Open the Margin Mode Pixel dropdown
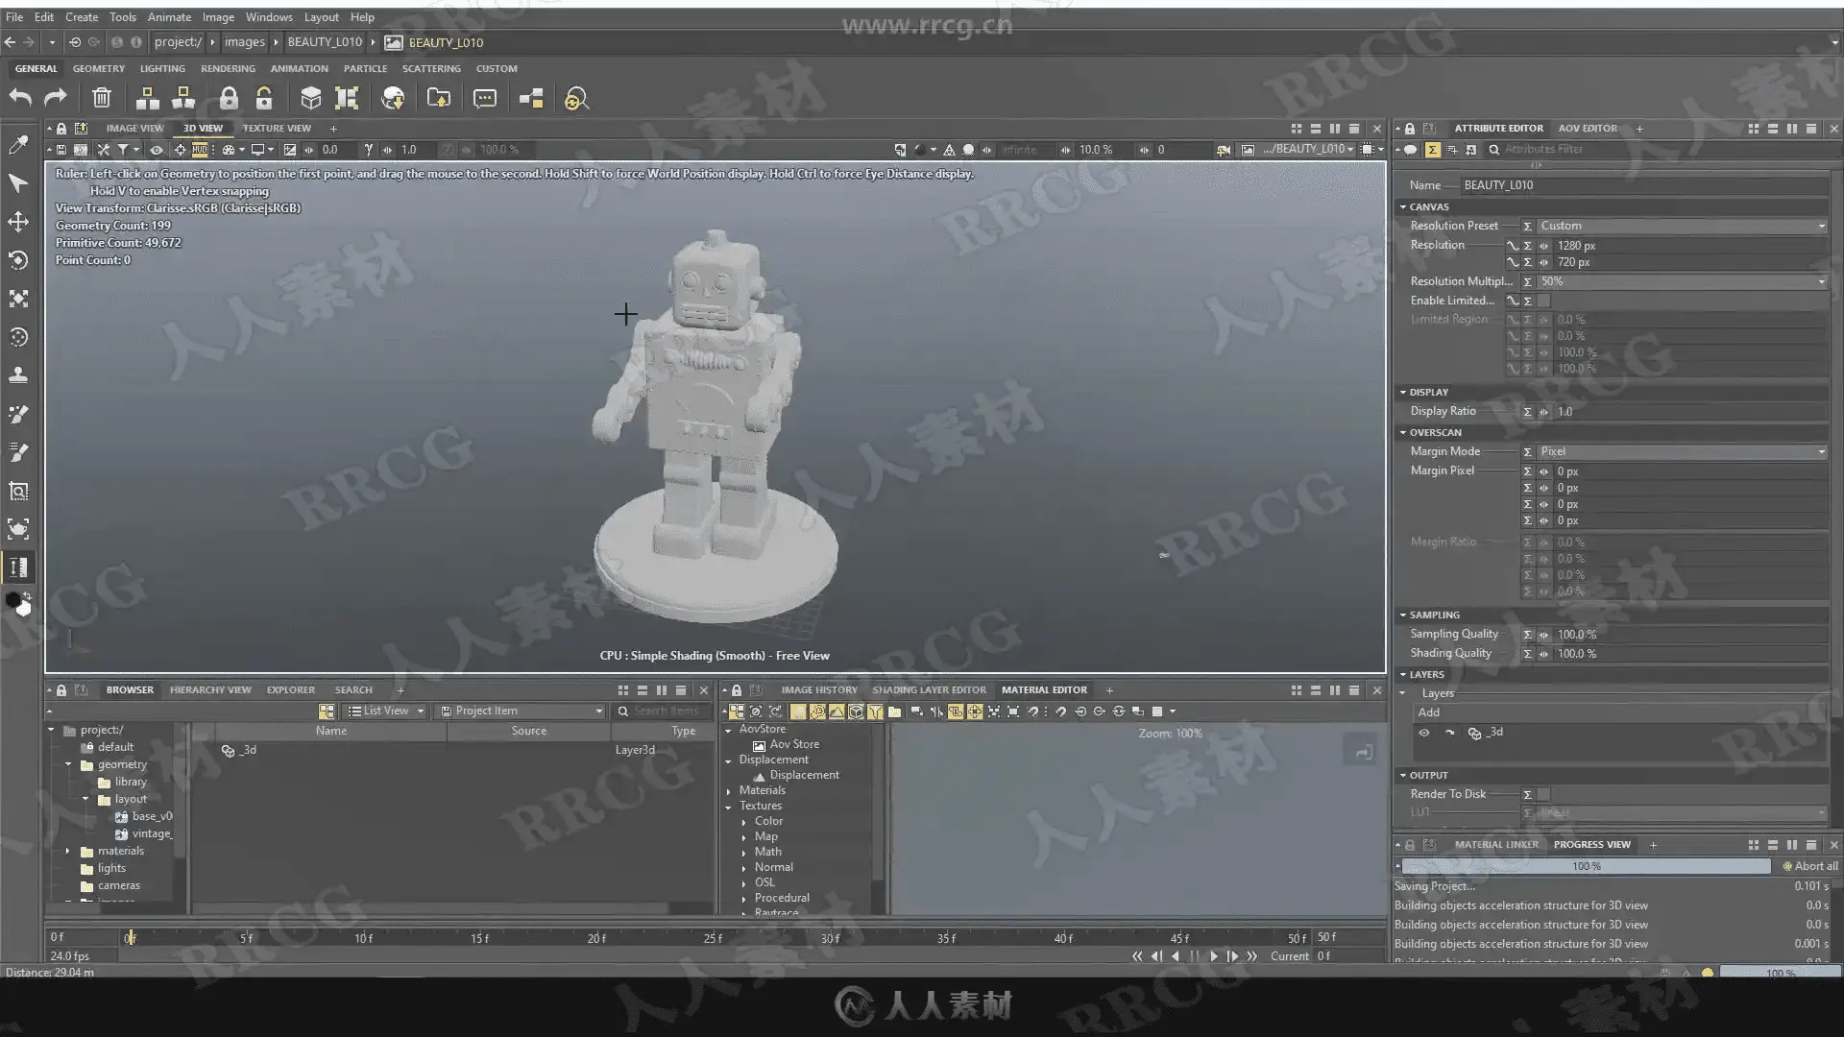Image resolution: width=1844 pixels, height=1037 pixels. coord(1681,451)
